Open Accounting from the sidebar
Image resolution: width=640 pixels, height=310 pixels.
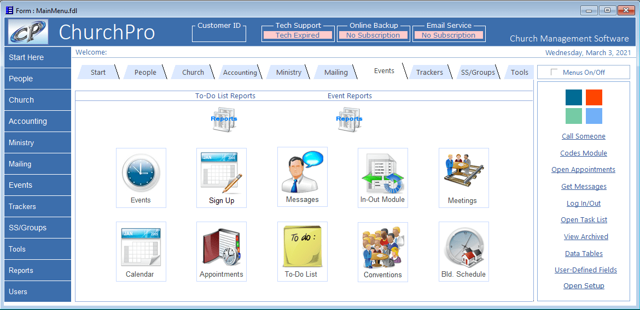pyautogui.click(x=38, y=121)
